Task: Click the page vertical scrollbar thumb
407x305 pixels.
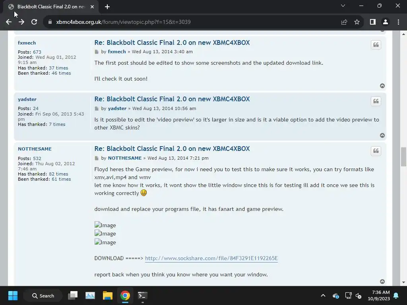Action: click(403, 157)
